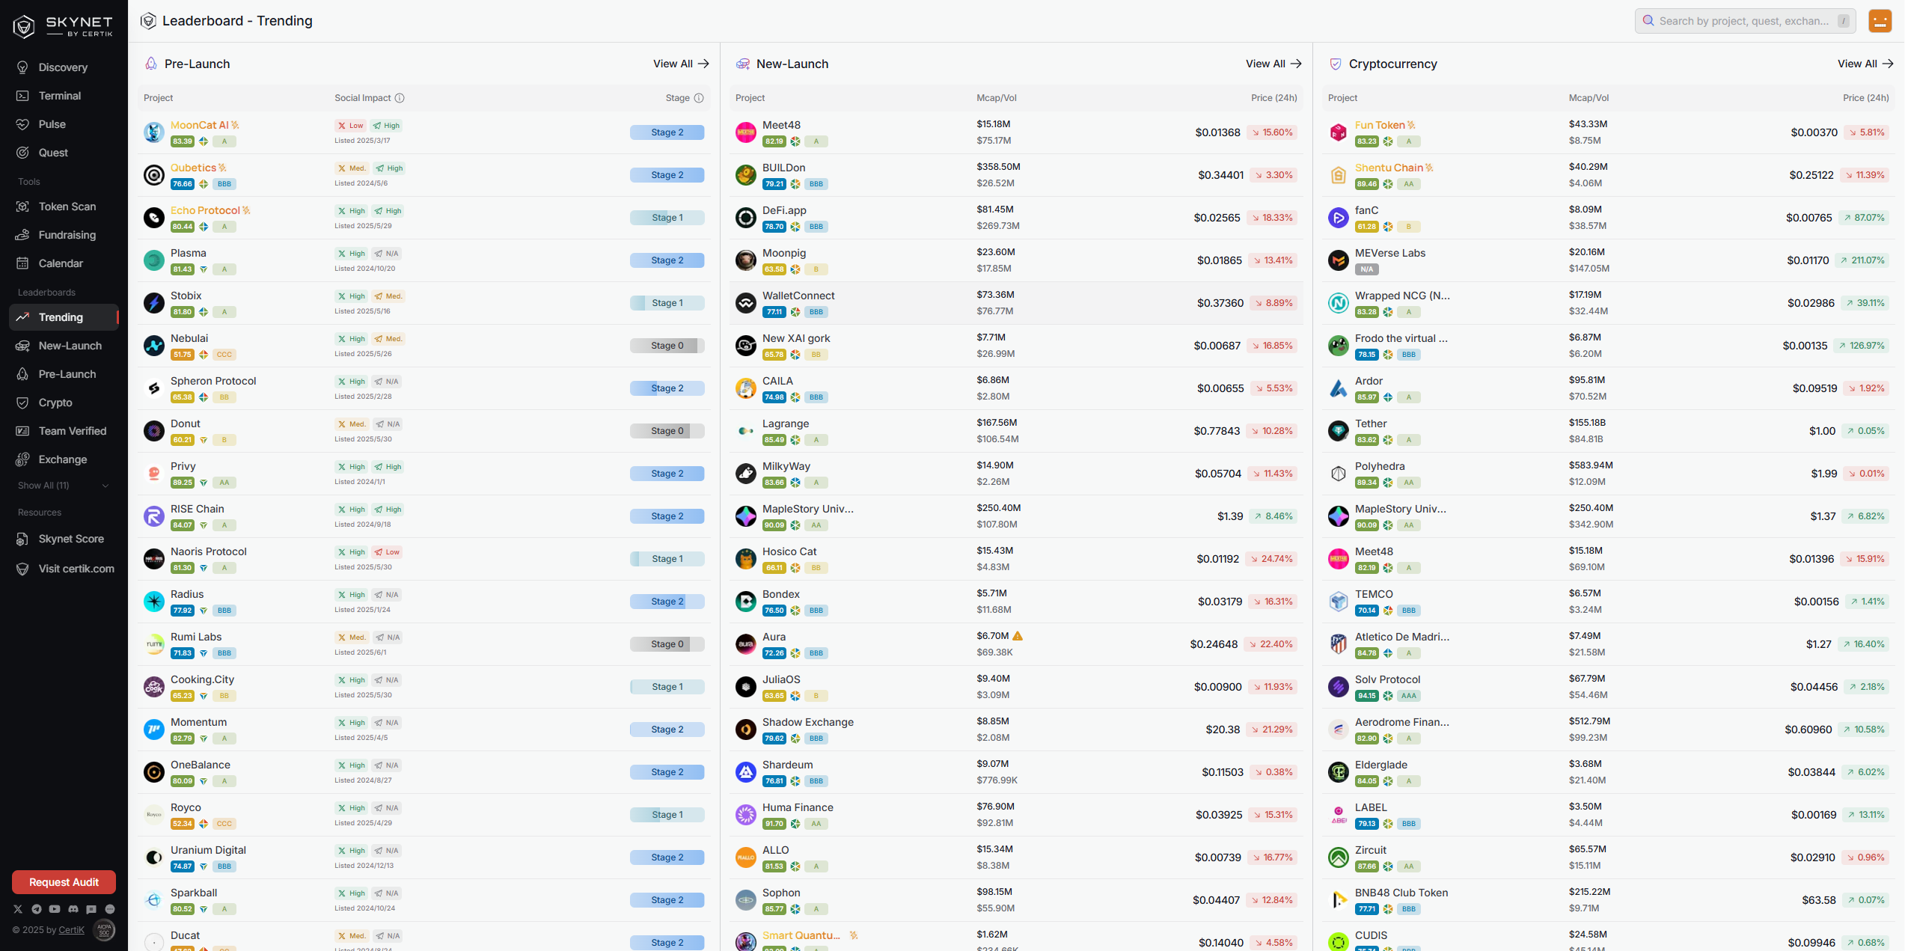
Task: Click the Meet48 logo in New-Launch list
Action: click(746, 132)
